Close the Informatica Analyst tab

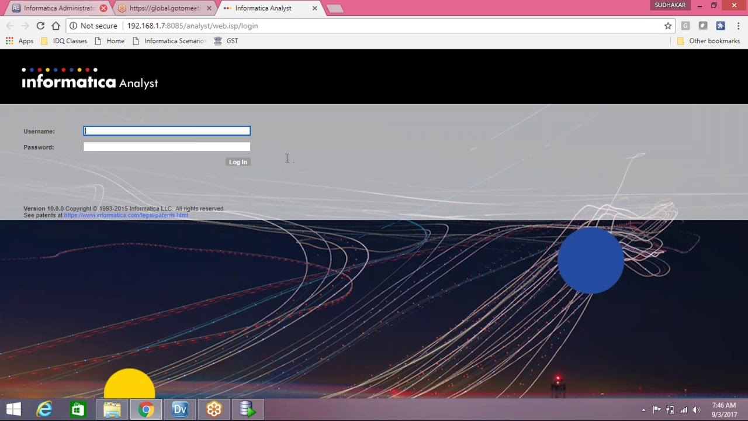(x=315, y=8)
